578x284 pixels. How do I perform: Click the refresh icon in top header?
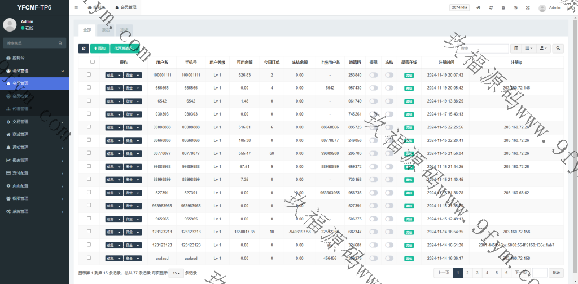(x=491, y=8)
